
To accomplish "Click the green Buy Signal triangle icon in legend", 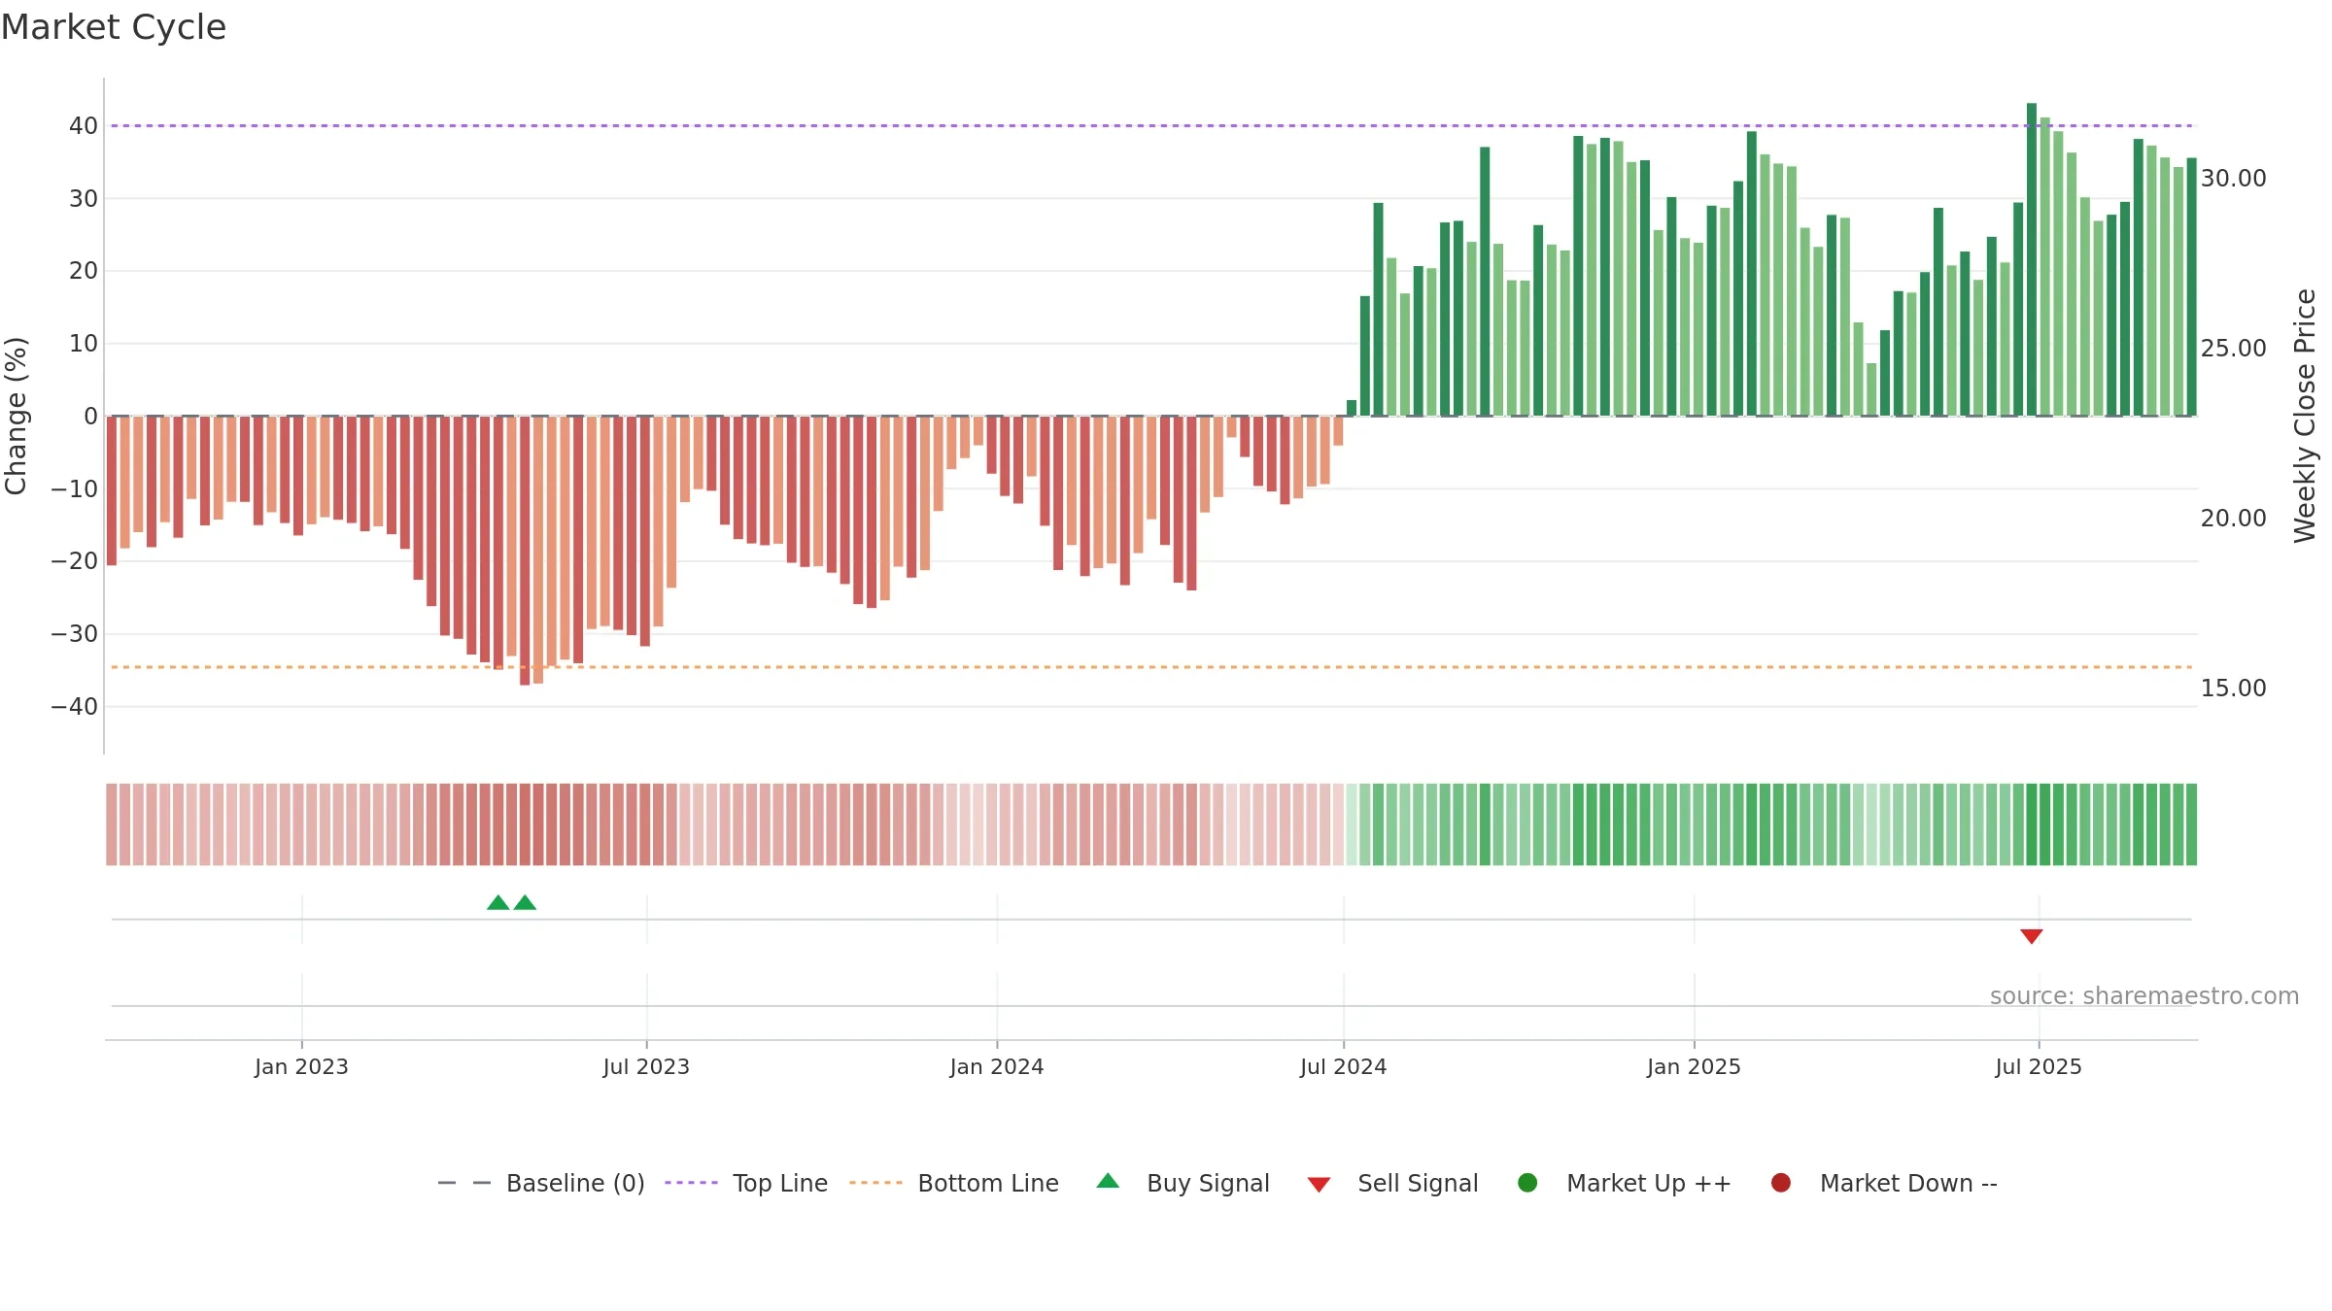I will click(1108, 1181).
